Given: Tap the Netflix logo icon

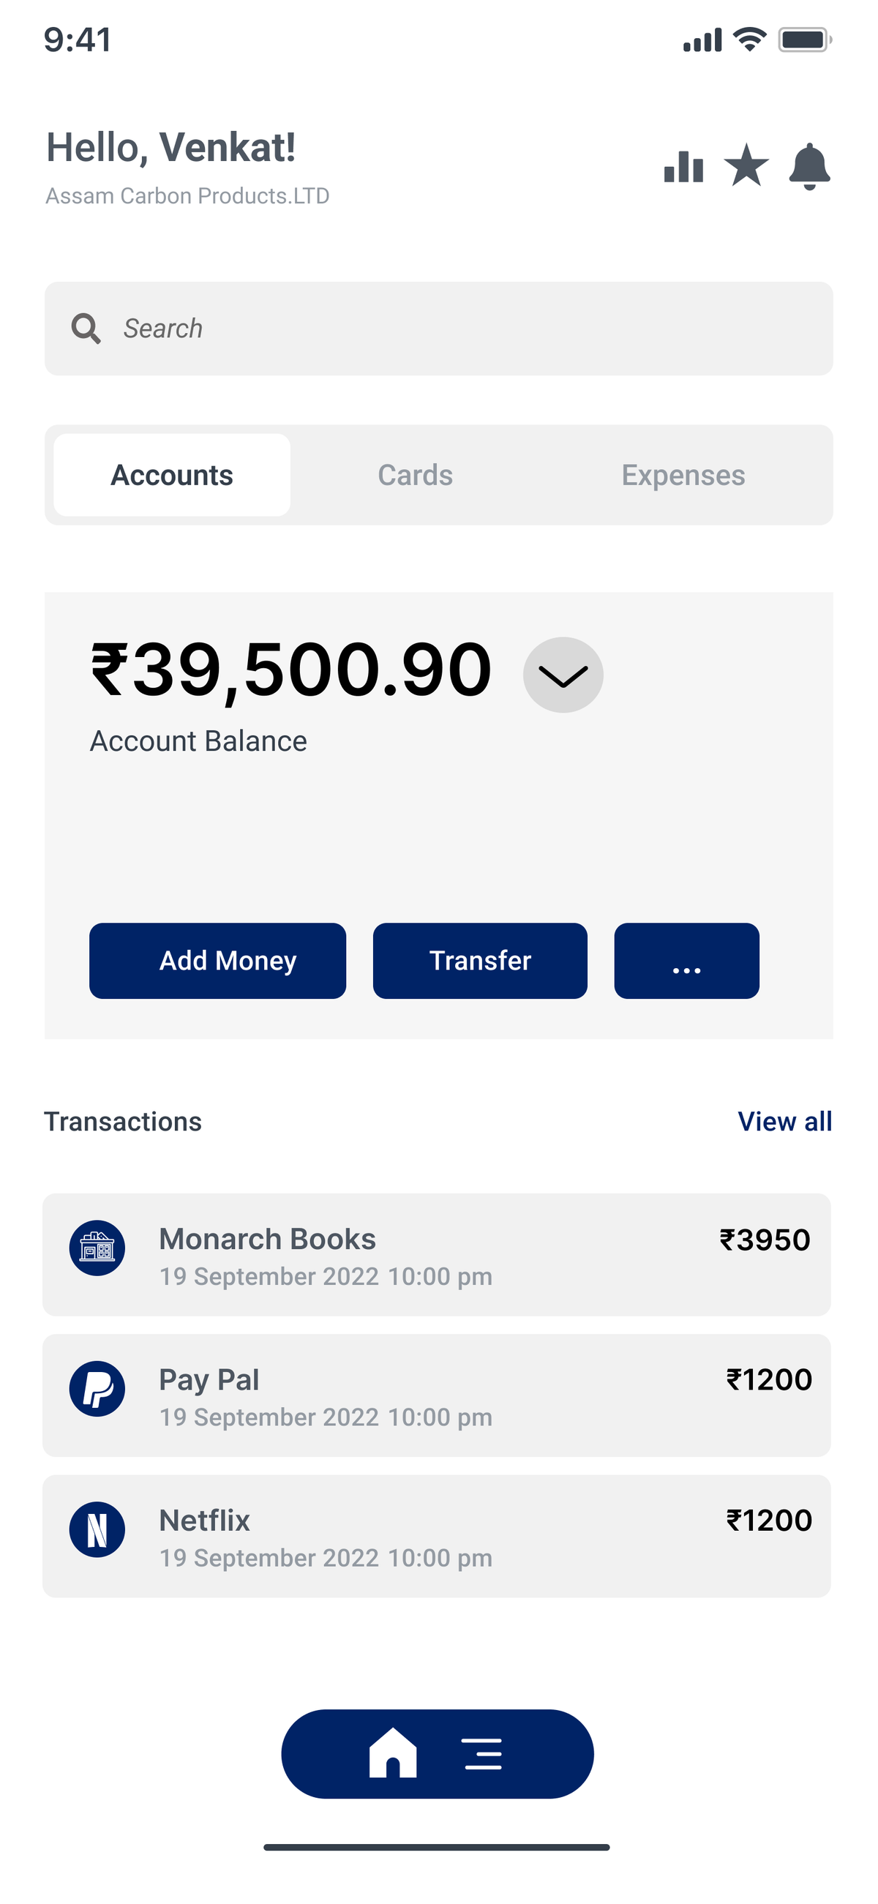Looking at the screenshot, I should pos(97,1529).
